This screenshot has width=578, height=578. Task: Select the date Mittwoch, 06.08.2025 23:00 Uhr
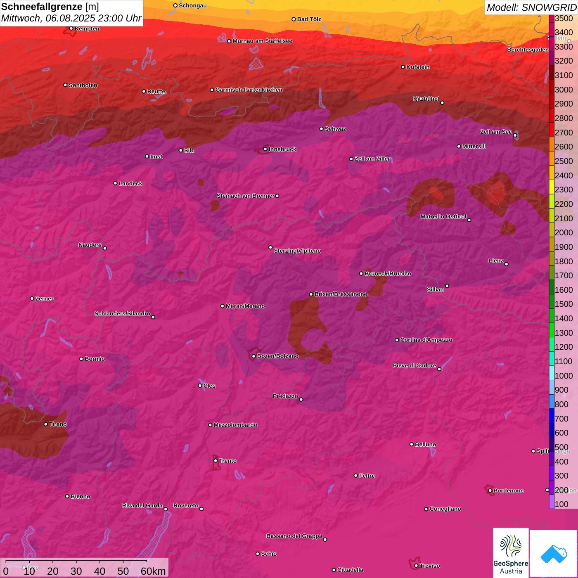pos(71,19)
